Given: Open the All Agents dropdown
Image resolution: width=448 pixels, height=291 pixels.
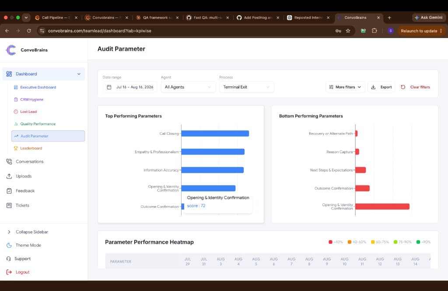Looking at the screenshot, I should click(188, 87).
